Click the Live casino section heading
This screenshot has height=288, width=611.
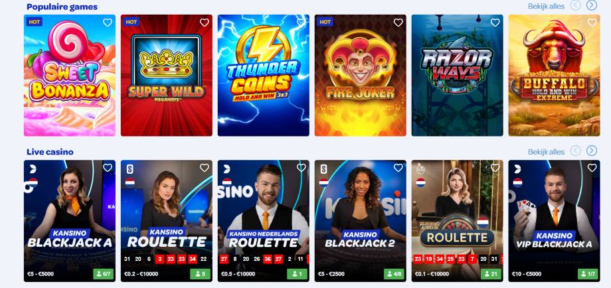tap(50, 152)
